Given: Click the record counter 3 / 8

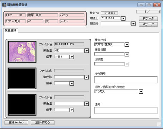Looking at the screenshot, I should click(x=148, y=12).
